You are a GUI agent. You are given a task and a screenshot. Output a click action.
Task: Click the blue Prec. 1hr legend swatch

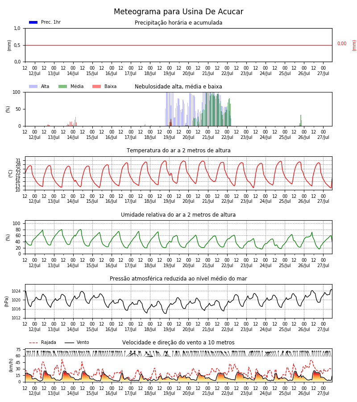[x=33, y=22]
